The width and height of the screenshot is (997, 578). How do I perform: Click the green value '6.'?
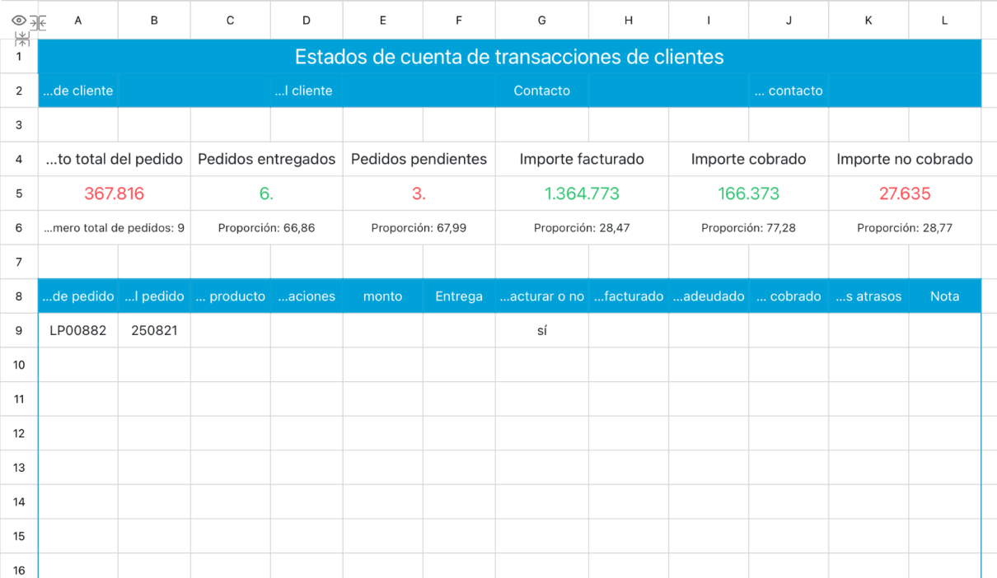coord(267,193)
